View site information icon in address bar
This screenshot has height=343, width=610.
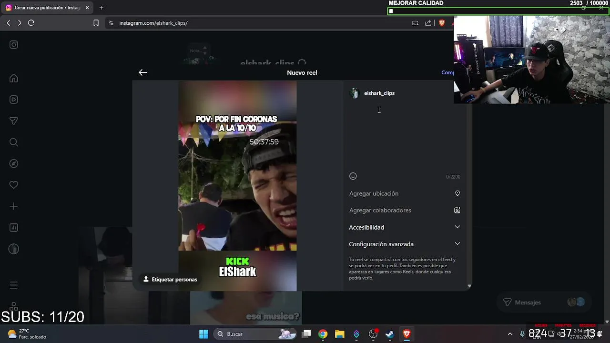111,23
